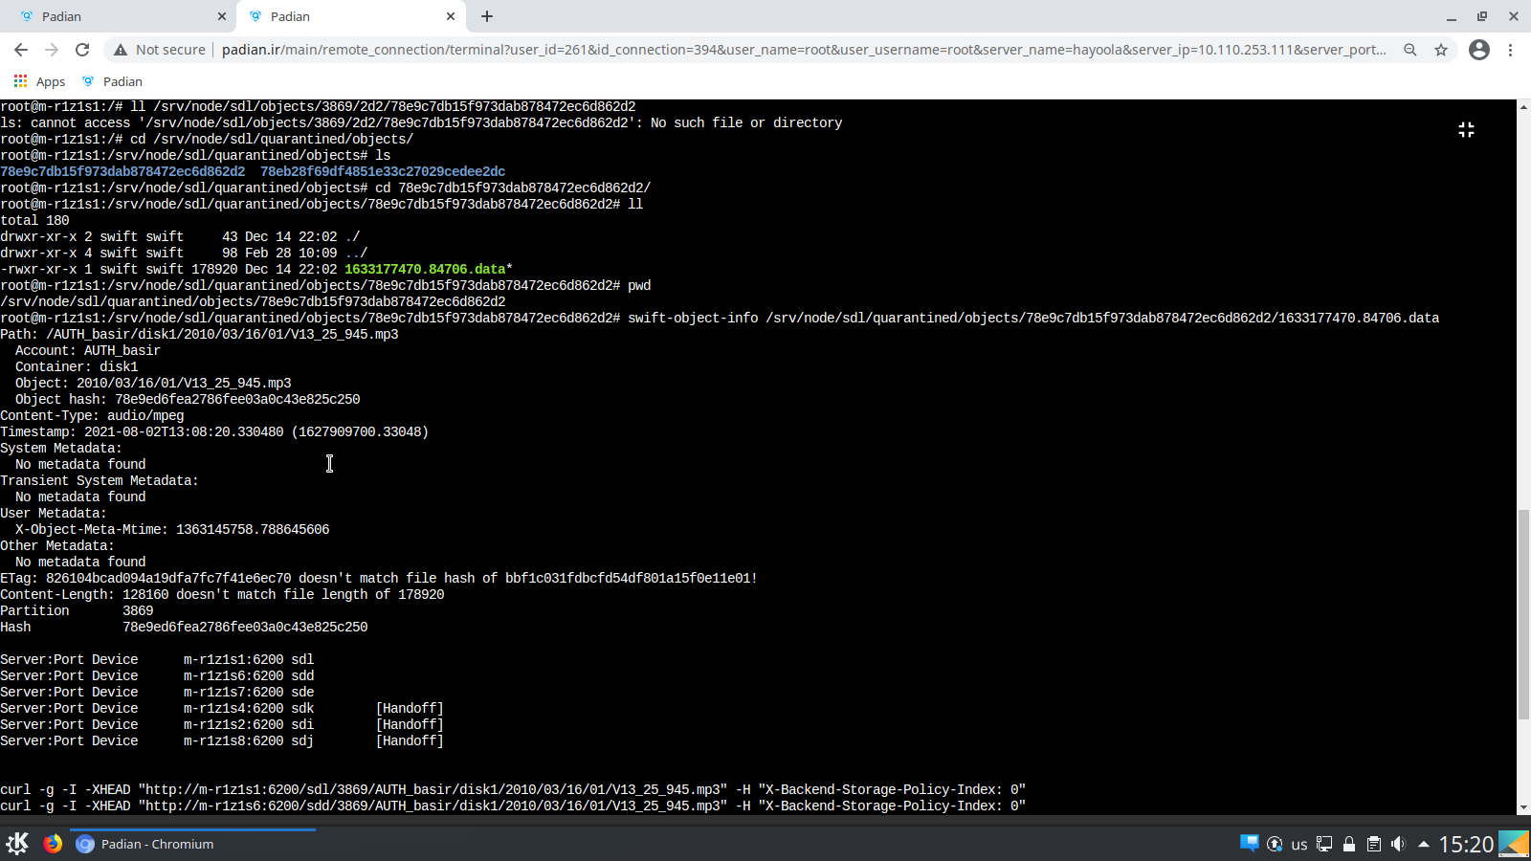Focus the address bar URL field

click(x=804, y=50)
